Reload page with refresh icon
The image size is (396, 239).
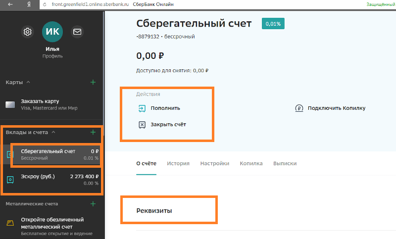pyautogui.click(x=45, y=4)
